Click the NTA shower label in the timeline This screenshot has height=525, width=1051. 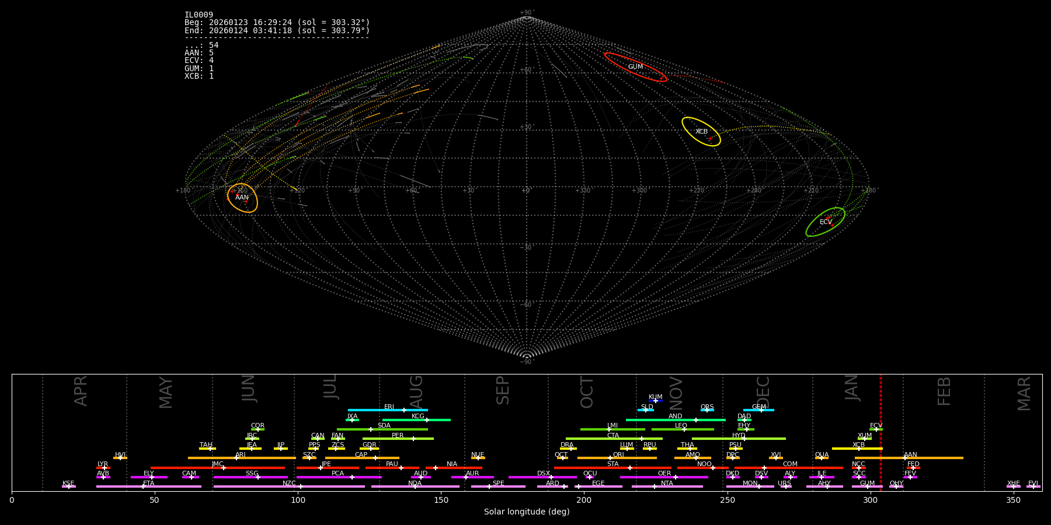(x=667, y=484)
